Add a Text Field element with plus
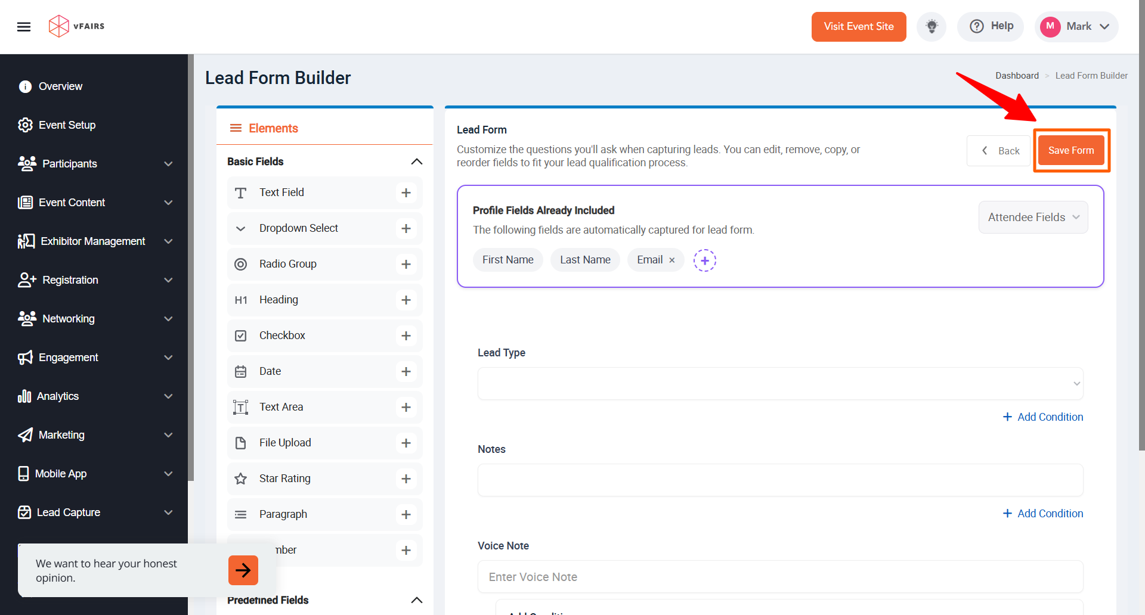 [406, 193]
